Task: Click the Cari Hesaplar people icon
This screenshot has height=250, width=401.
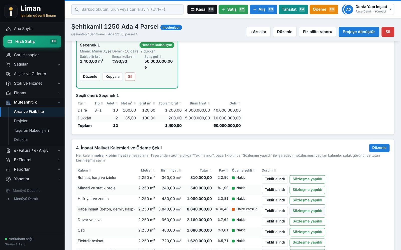Action: pyautogui.click(x=8, y=55)
